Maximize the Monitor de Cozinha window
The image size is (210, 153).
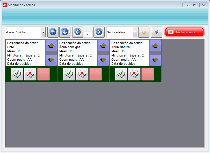pyautogui.click(x=195, y=5)
